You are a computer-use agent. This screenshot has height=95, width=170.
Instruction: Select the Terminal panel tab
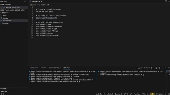pyautogui.click(x=67, y=68)
